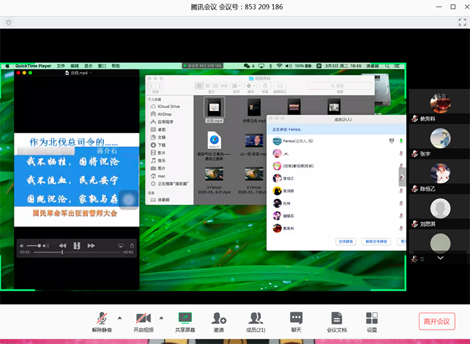470x344 pixels.
Task: Click the security shield icon below title
Action: click(9, 23)
